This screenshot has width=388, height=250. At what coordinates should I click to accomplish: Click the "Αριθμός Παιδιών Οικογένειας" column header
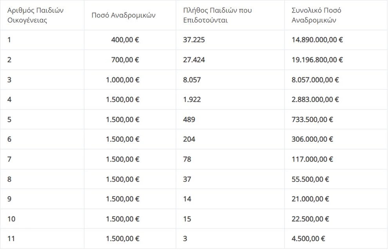(x=35, y=15)
